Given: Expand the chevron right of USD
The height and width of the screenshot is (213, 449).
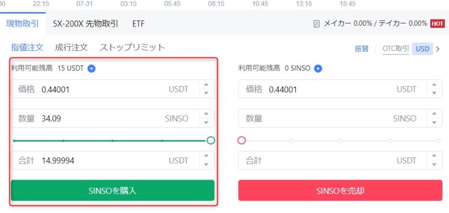Looking at the screenshot, I should point(437,49).
